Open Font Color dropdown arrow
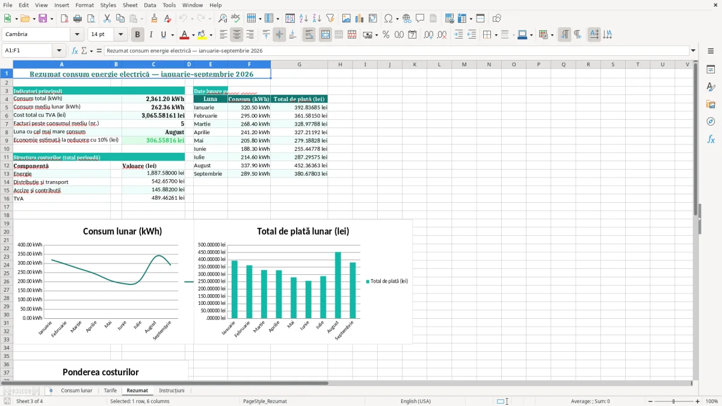Screen dimensions: 722x406 193,35
